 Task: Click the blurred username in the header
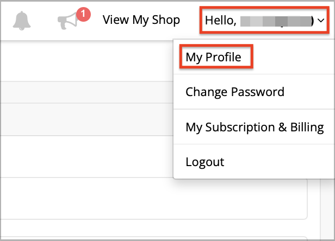click(x=276, y=21)
